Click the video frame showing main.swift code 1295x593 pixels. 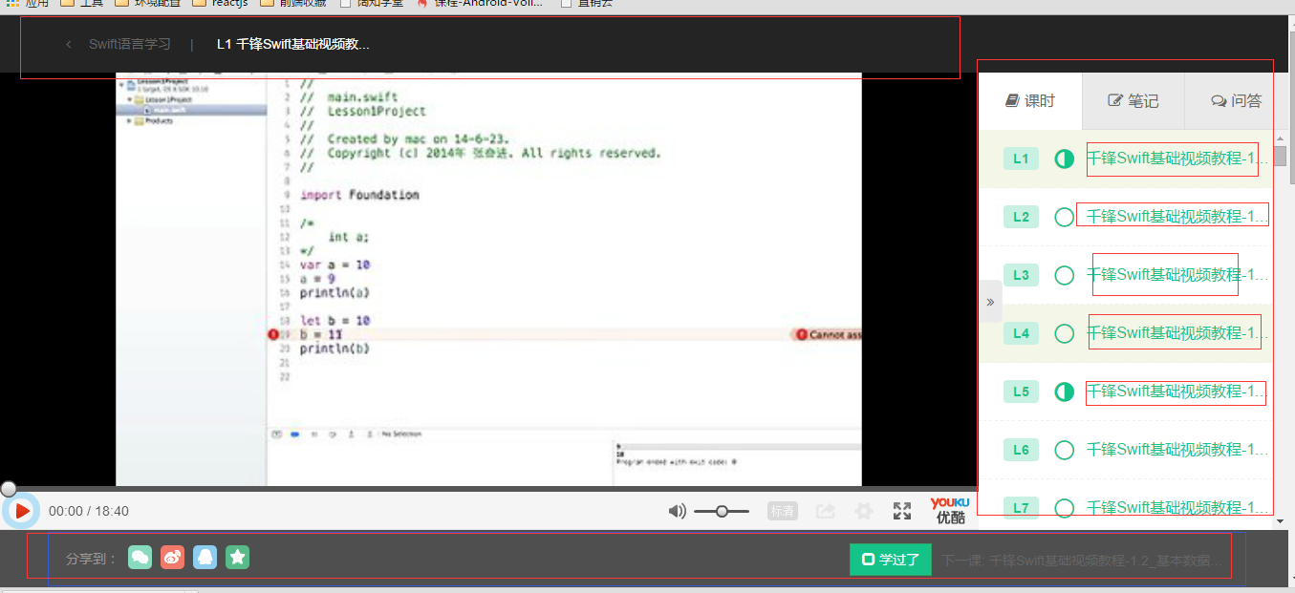pyautogui.click(x=488, y=280)
